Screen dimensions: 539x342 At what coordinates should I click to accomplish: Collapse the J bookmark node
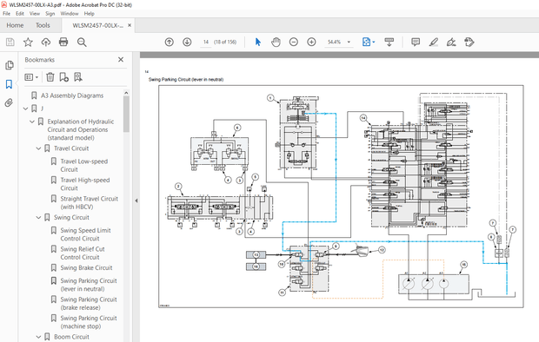click(25, 109)
